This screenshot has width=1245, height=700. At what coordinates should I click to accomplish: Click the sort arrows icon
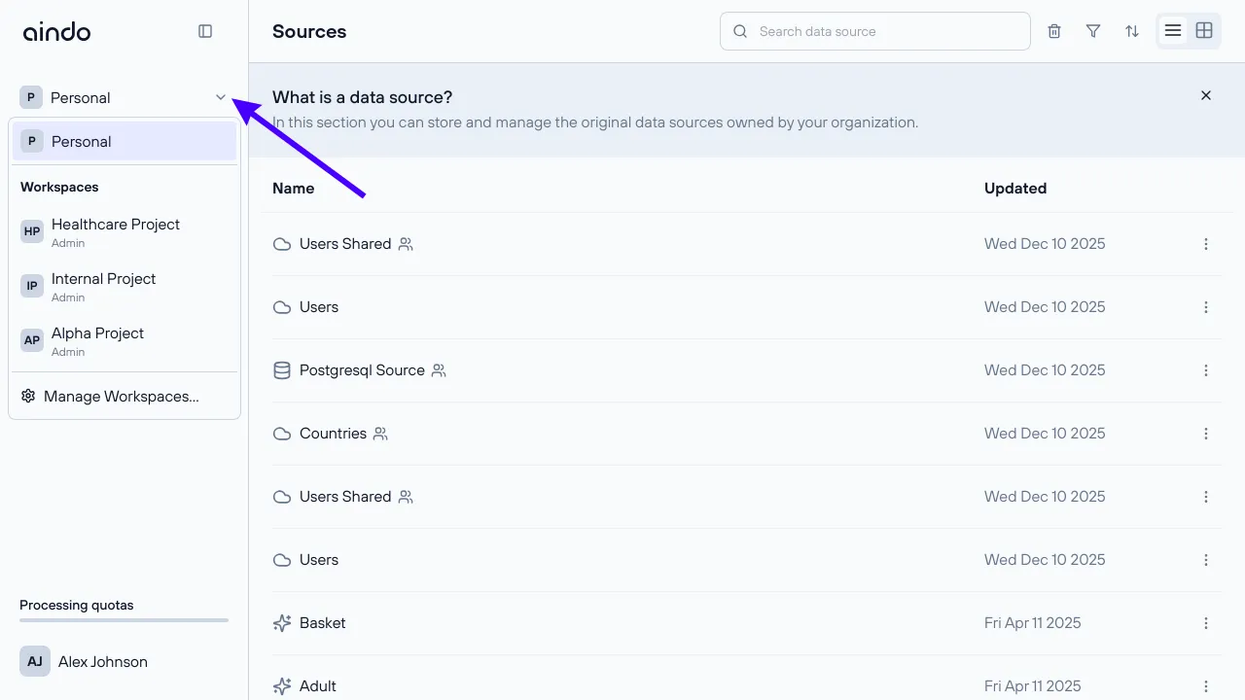tap(1132, 31)
